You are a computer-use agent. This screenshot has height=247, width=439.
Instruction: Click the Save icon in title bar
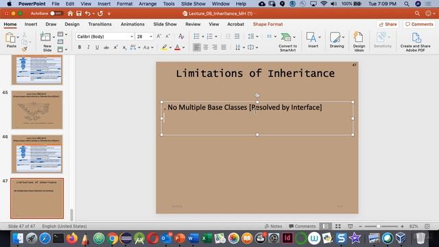(x=79, y=14)
